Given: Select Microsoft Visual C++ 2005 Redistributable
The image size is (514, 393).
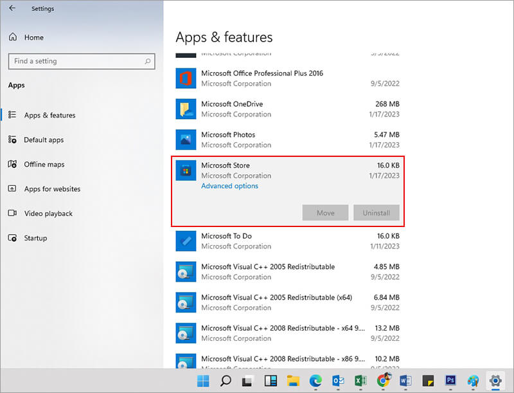Looking at the screenshot, I should tap(287, 271).
